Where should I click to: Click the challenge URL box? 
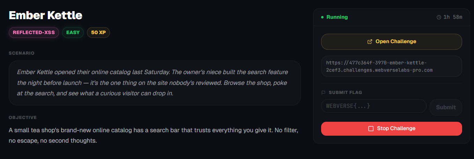click(391, 66)
